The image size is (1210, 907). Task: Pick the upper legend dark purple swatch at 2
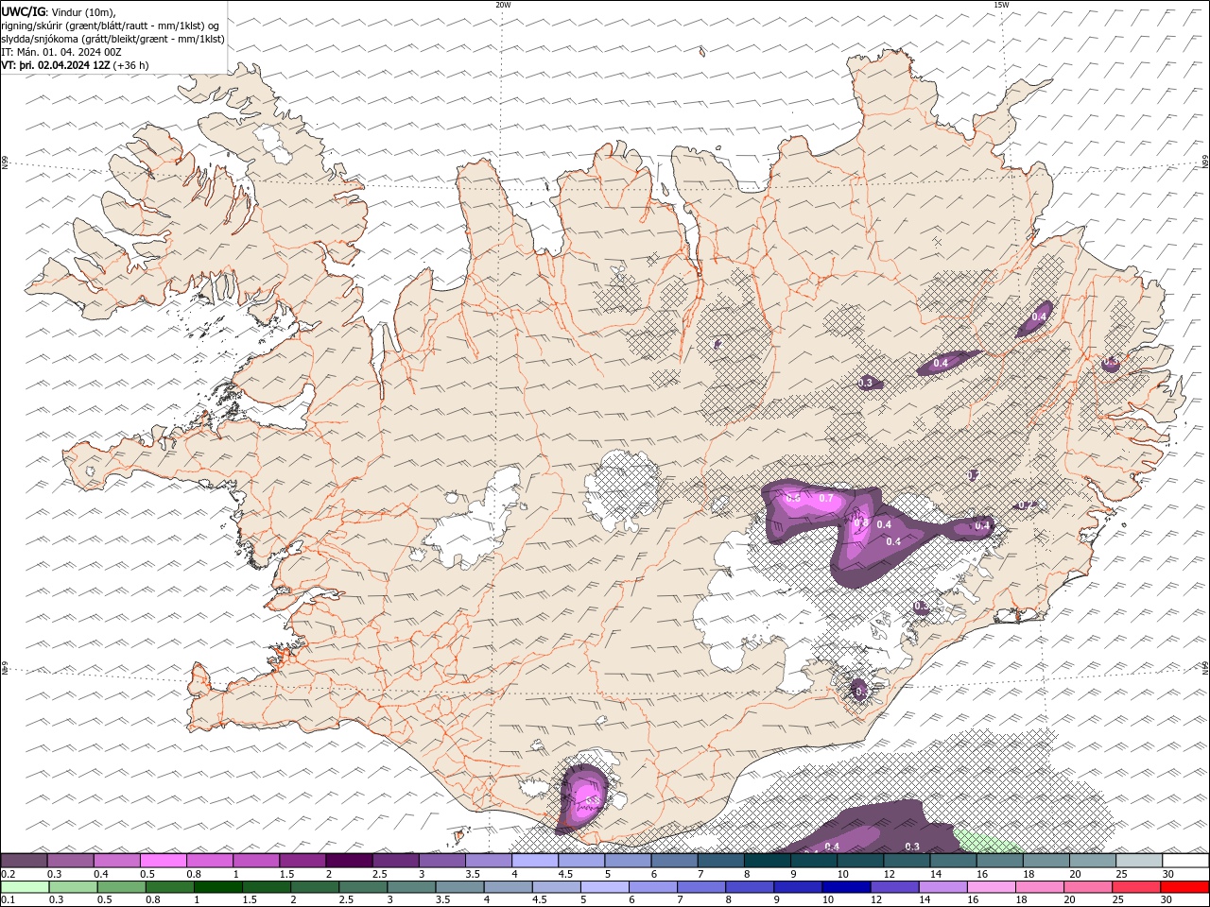coord(349,861)
